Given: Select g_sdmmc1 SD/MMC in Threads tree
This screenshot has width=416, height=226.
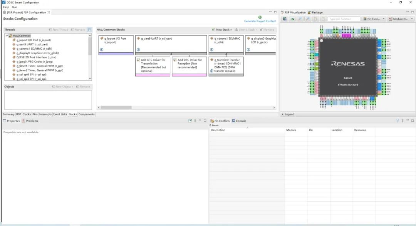Looking at the screenshot, I should (x=34, y=49).
